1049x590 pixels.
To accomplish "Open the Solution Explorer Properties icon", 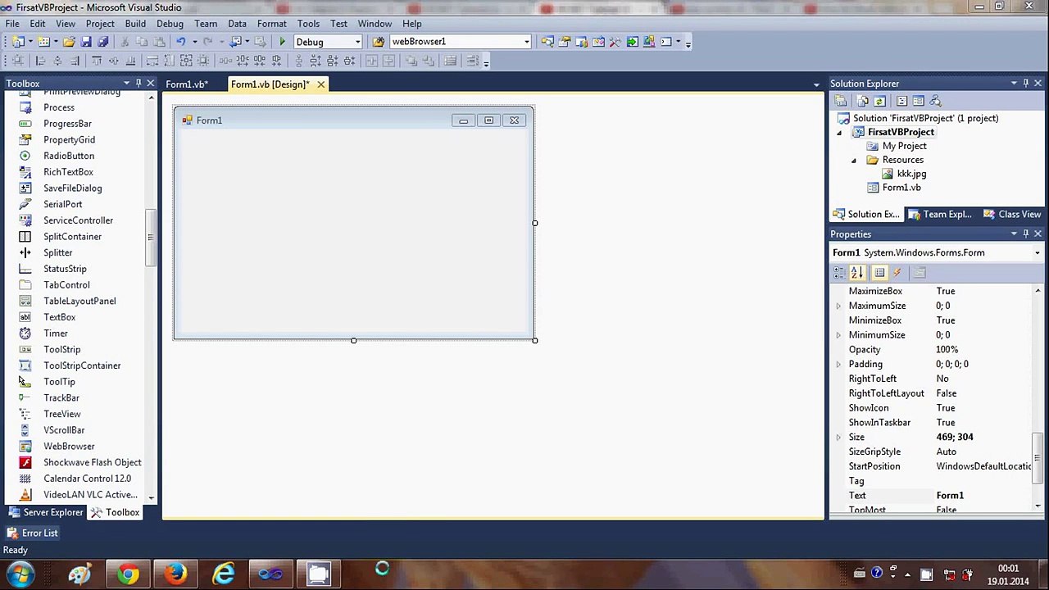I will click(x=840, y=101).
